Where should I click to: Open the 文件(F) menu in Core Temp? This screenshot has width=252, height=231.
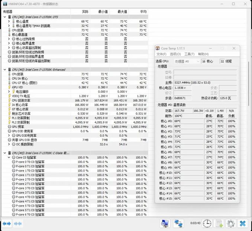161,54
